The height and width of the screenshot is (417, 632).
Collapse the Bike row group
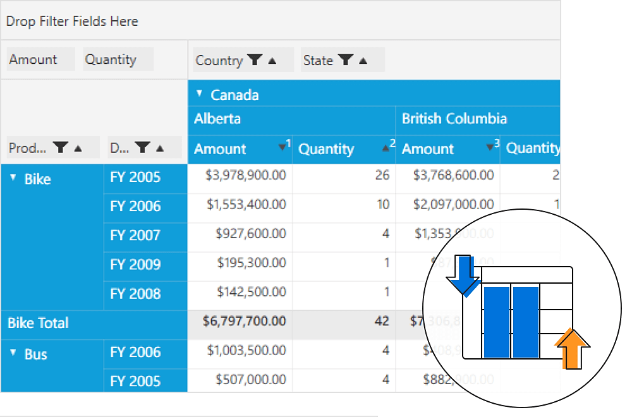tap(13, 178)
